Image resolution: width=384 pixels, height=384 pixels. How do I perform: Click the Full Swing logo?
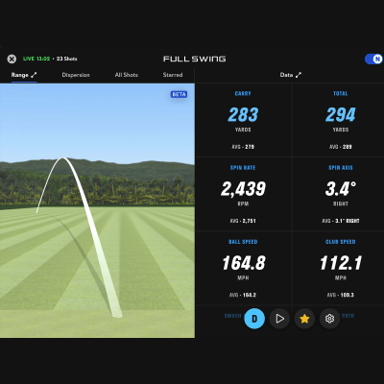(x=195, y=59)
